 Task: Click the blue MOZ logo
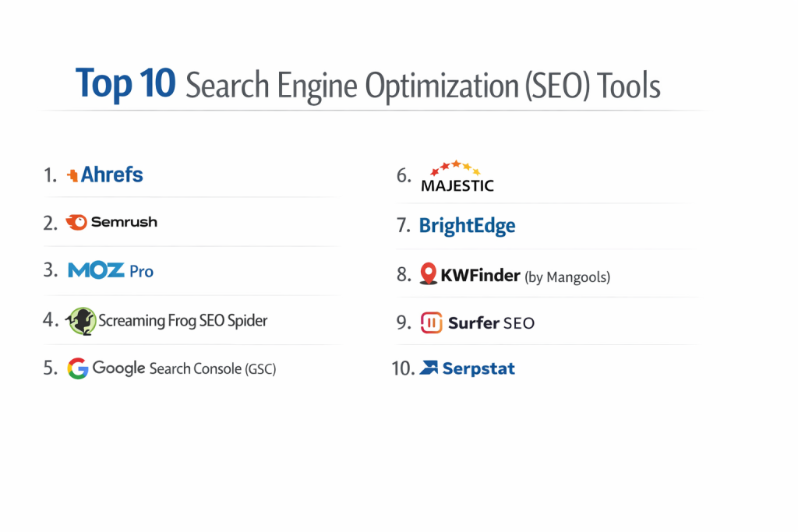[96, 270]
